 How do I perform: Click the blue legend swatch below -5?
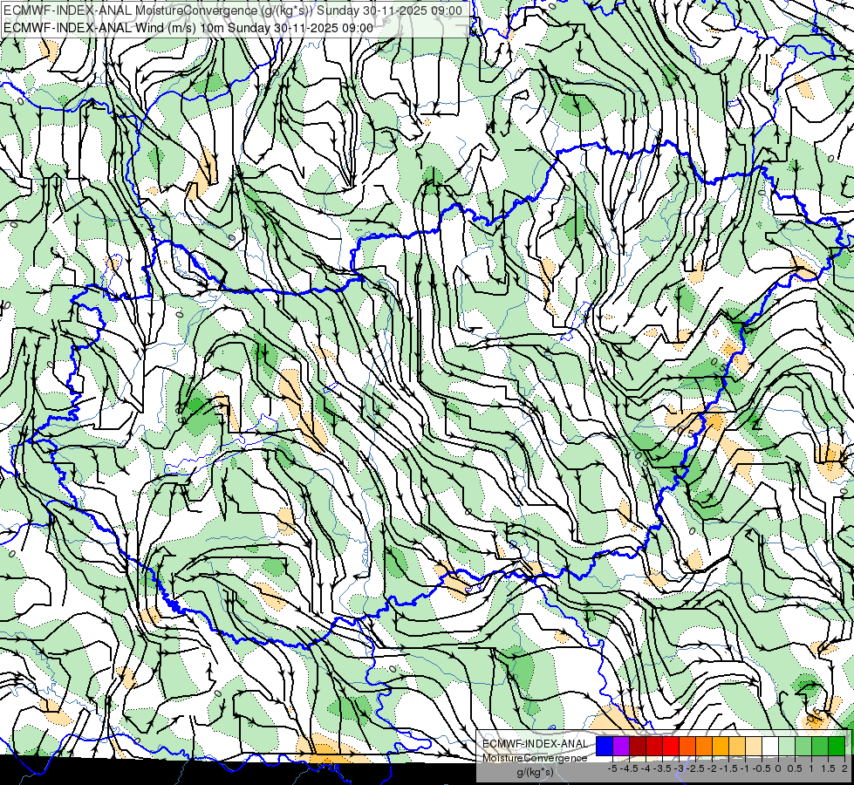pos(605,747)
